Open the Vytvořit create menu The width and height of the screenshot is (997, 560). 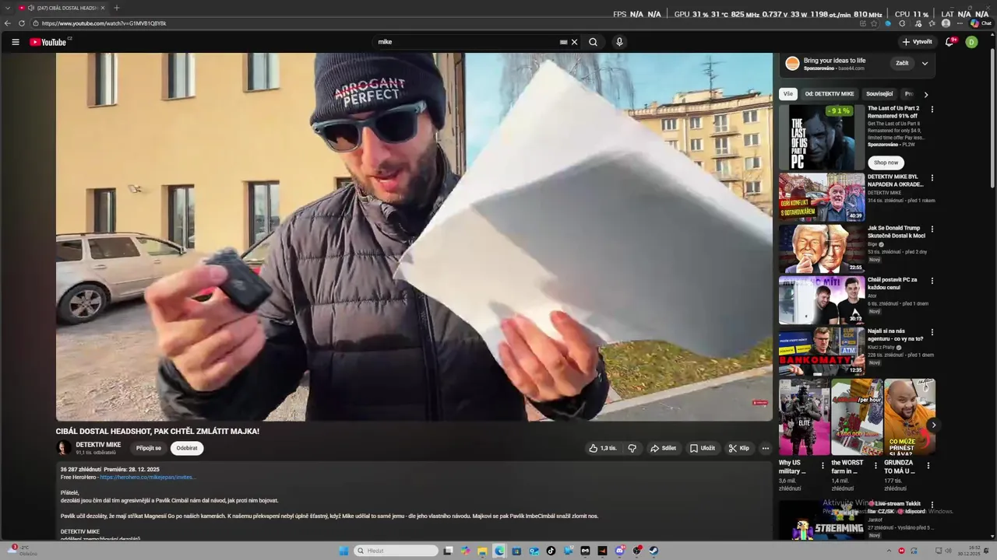pyautogui.click(x=918, y=42)
